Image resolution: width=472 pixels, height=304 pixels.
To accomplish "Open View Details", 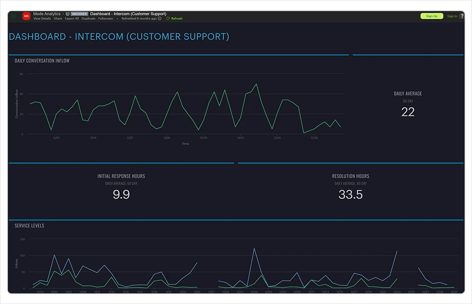I will 42,19.
